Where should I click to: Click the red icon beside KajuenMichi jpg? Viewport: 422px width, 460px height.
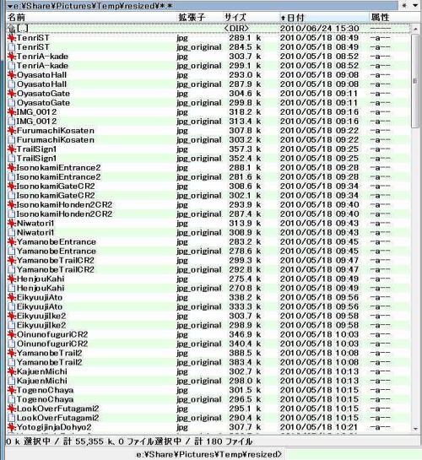click(x=12, y=371)
